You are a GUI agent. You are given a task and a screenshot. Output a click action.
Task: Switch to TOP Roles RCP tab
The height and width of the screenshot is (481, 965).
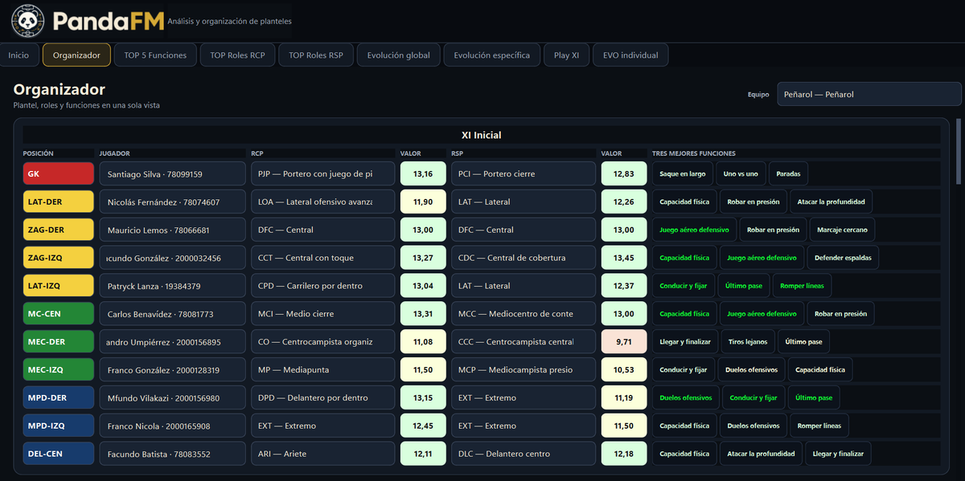click(237, 55)
